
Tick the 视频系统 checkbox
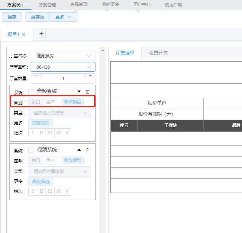coord(31,150)
